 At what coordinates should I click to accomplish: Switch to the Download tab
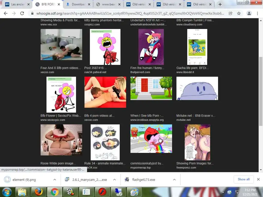(79, 4)
